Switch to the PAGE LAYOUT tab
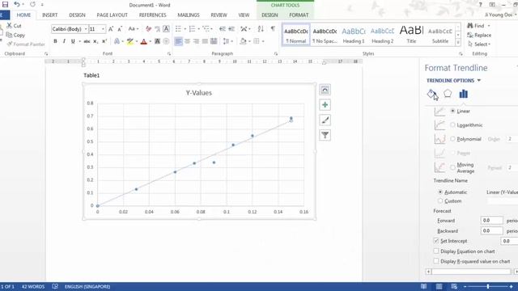The width and height of the screenshot is (518, 291). click(112, 15)
